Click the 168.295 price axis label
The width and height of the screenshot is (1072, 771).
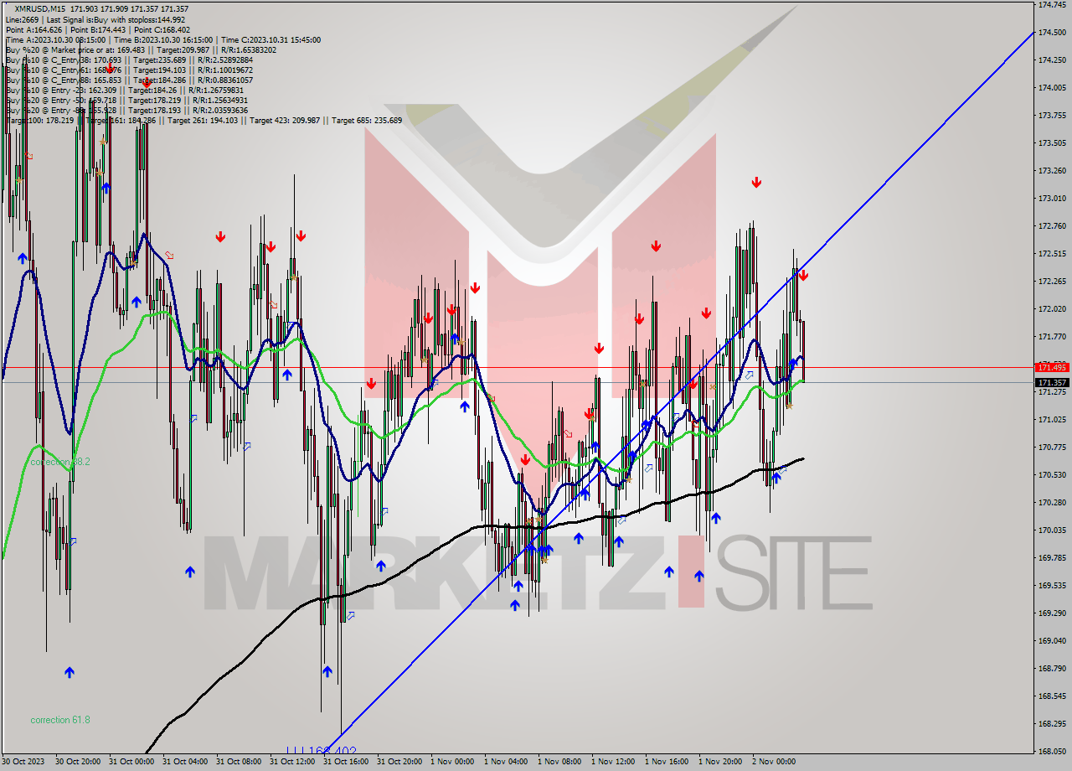(1052, 724)
